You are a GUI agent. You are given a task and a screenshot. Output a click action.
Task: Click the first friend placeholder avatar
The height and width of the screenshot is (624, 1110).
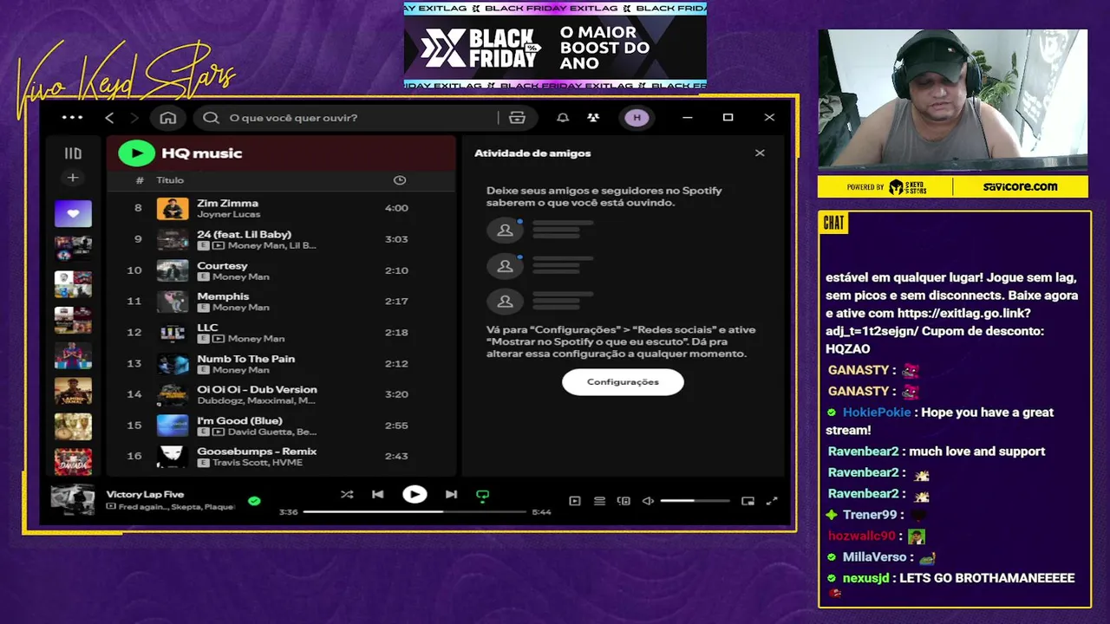(505, 230)
